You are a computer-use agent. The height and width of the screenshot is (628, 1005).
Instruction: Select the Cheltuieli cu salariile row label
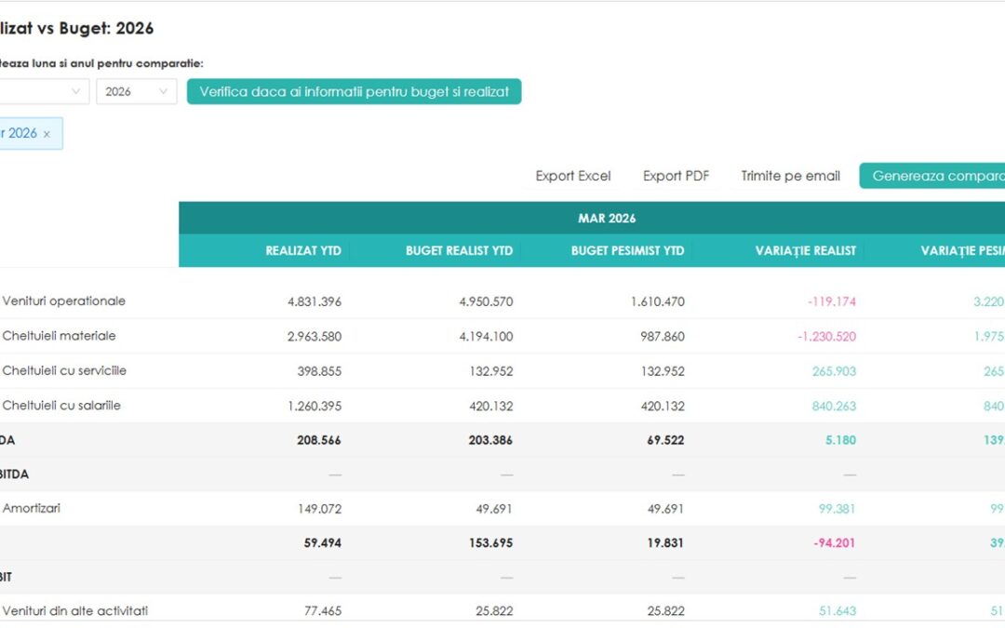pos(61,405)
